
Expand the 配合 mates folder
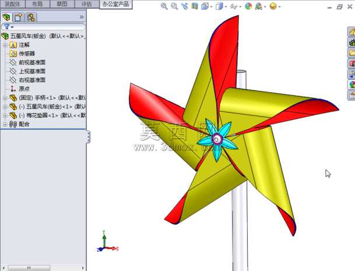click(x=5, y=124)
